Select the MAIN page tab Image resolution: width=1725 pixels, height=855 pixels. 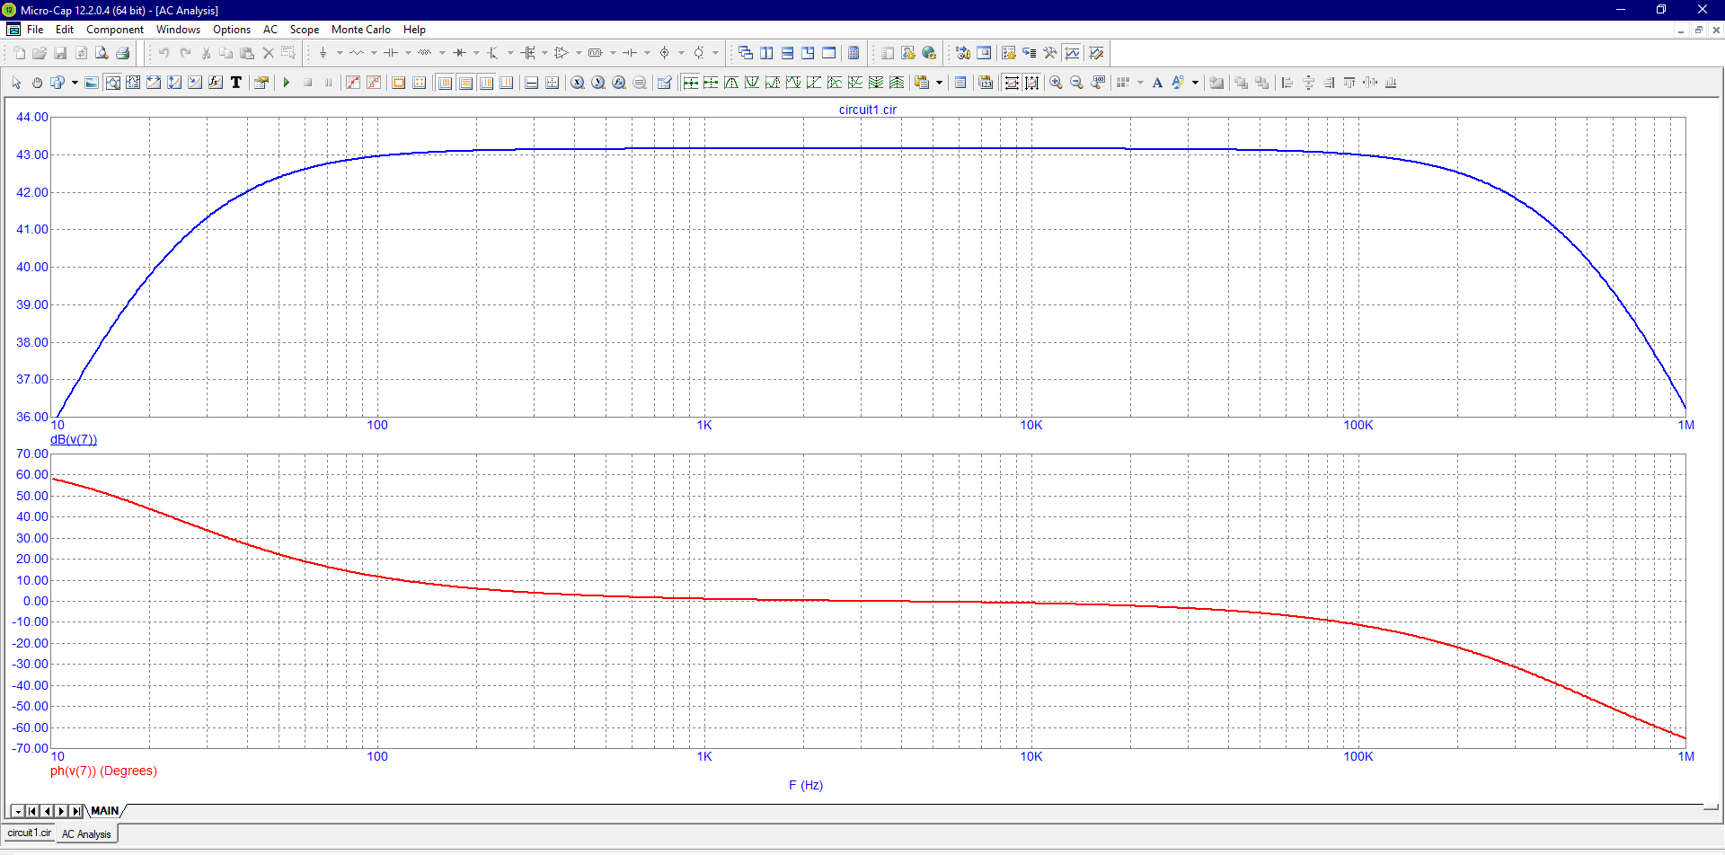[105, 811]
